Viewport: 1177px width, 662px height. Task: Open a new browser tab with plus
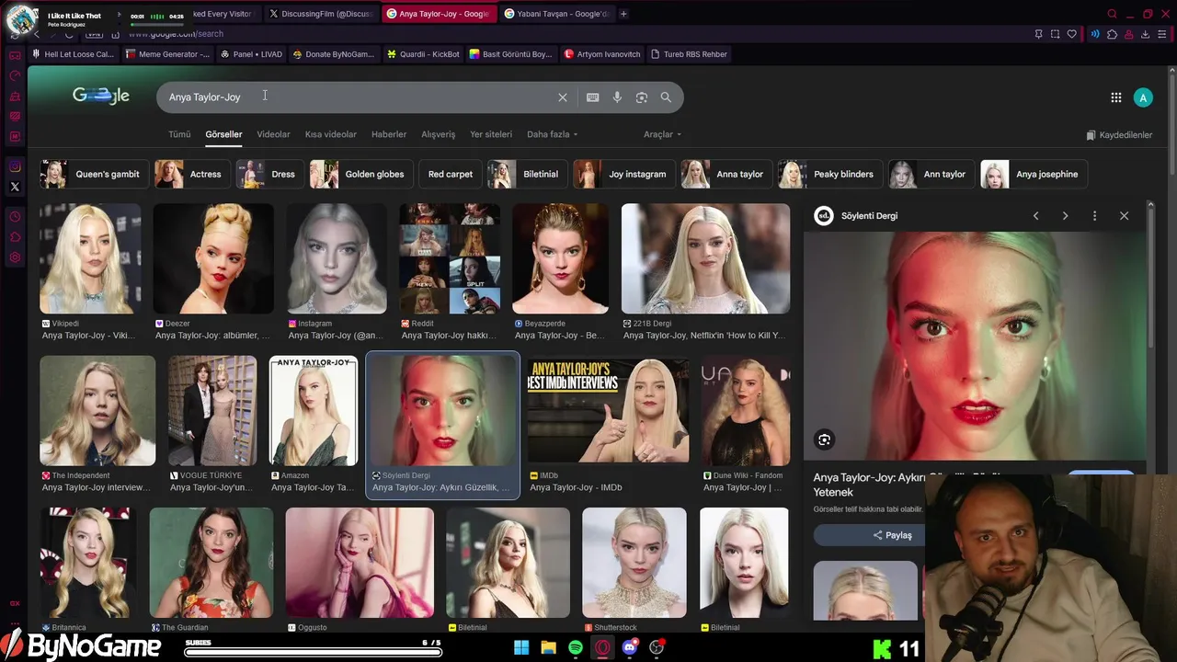623,14
